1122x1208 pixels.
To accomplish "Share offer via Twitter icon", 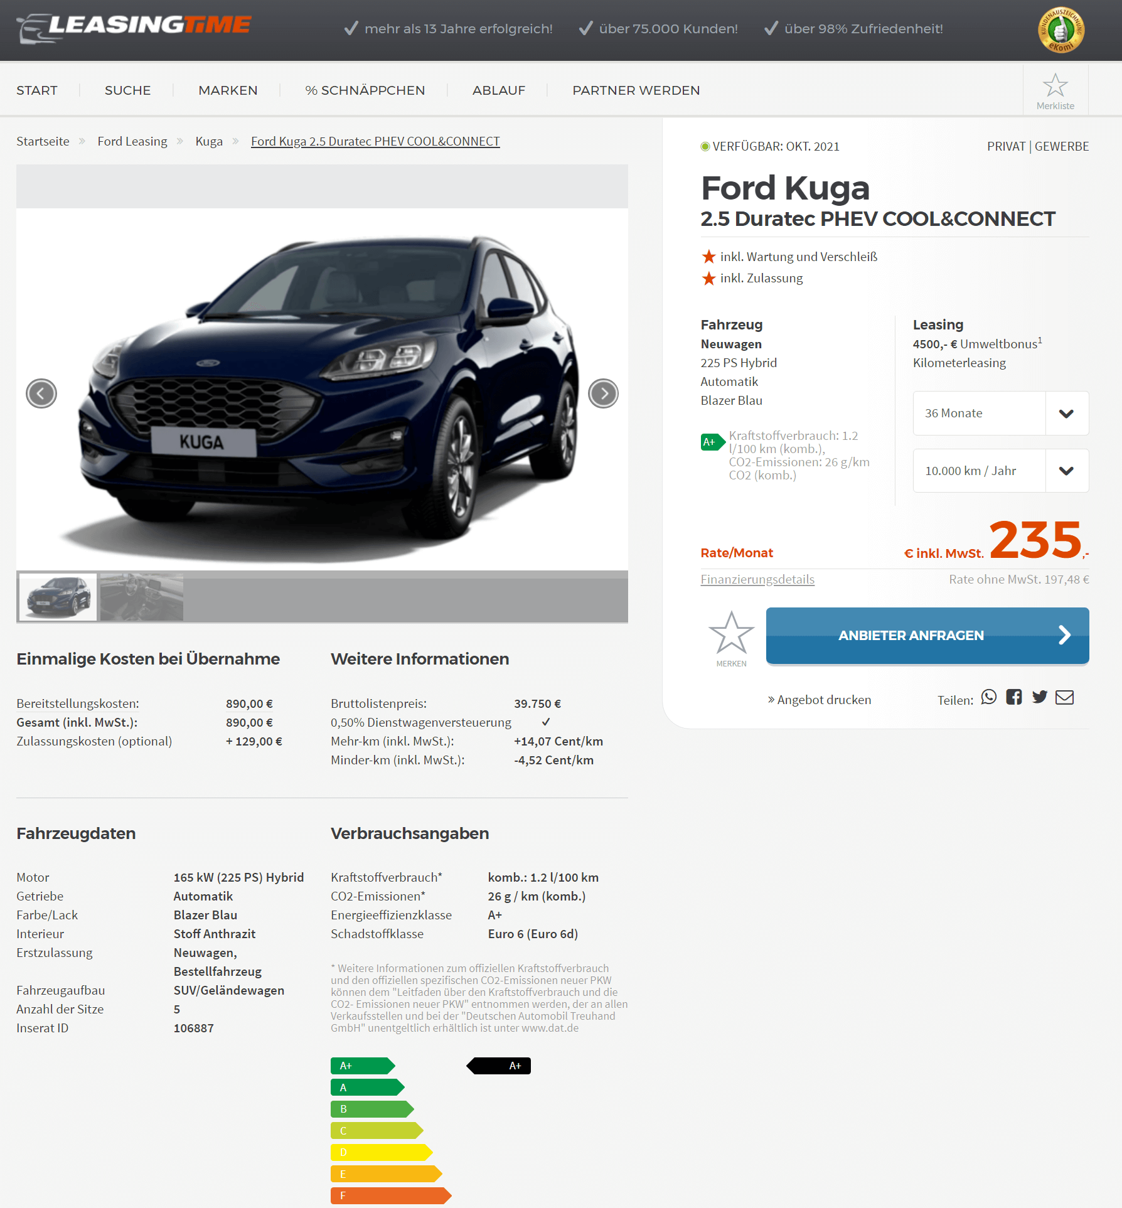I will (x=1040, y=697).
